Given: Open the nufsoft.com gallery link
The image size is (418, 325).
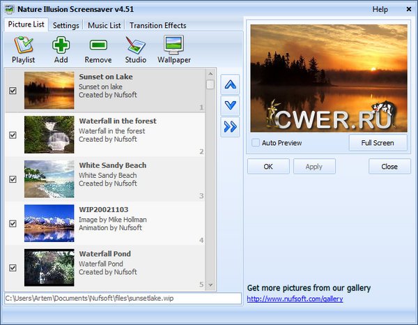Looking at the screenshot, I should pos(295,299).
